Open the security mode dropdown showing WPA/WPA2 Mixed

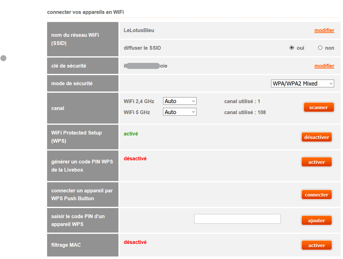click(x=302, y=83)
